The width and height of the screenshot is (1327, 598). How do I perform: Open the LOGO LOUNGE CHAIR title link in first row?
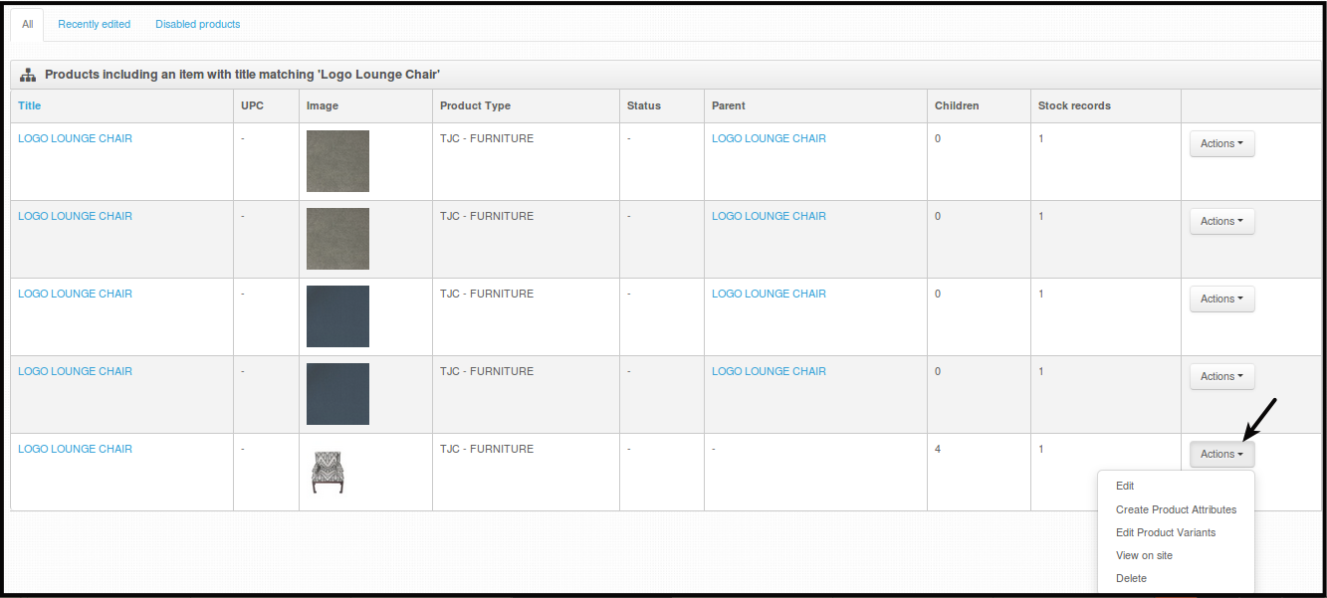(x=75, y=138)
